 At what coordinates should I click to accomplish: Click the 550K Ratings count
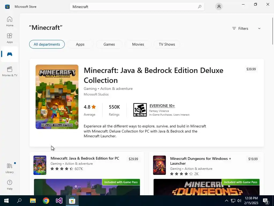coord(114,110)
